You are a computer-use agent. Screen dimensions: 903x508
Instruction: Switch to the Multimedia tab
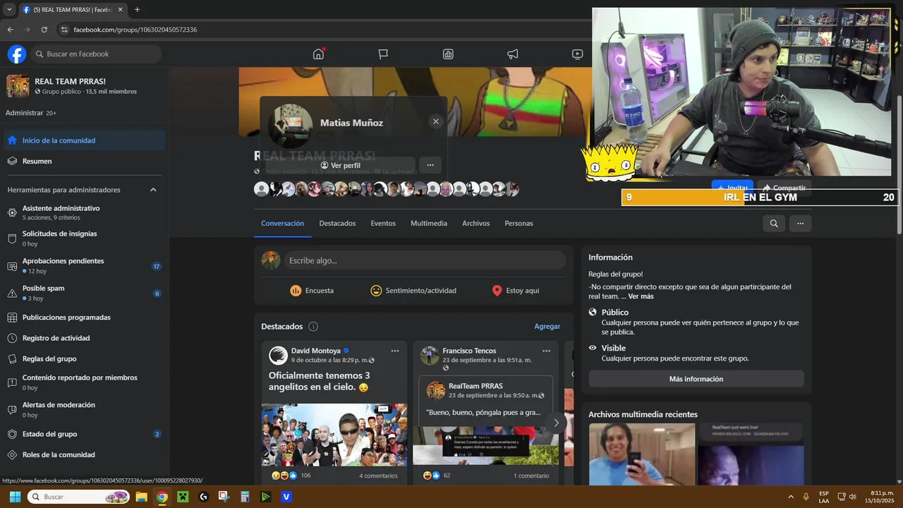pyautogui.click(x=429, y=223)
